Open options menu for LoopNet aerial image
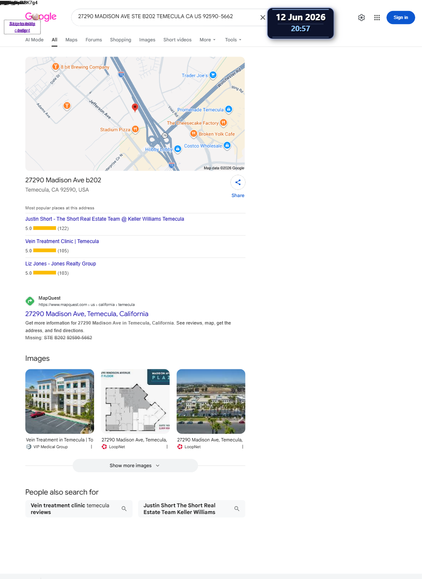Viewport: 427px width, 579px height. click(243, 447)
